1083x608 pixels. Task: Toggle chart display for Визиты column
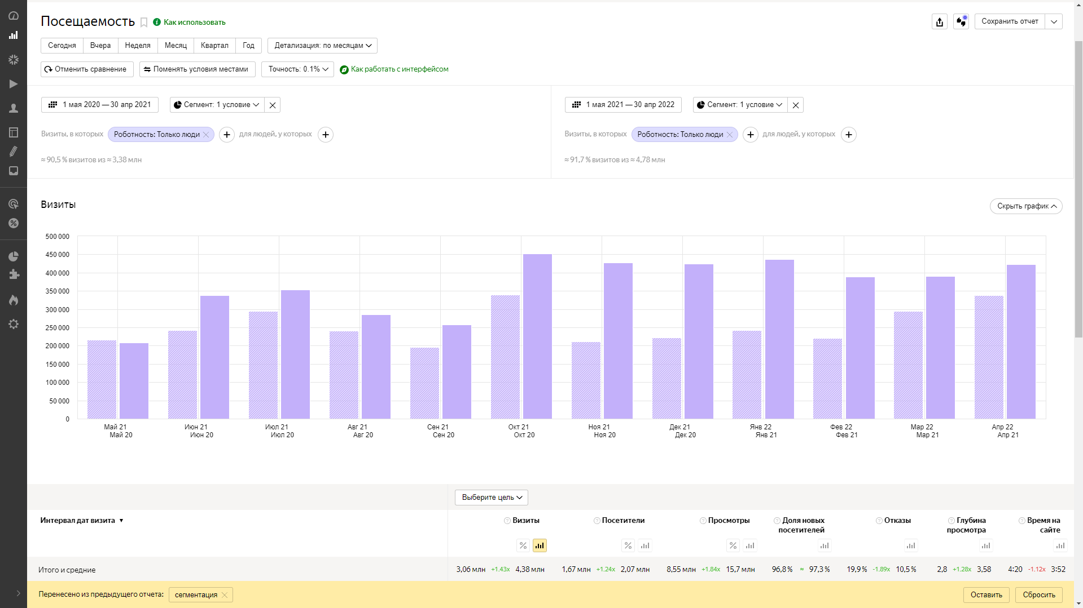click(x=540, y=545)
